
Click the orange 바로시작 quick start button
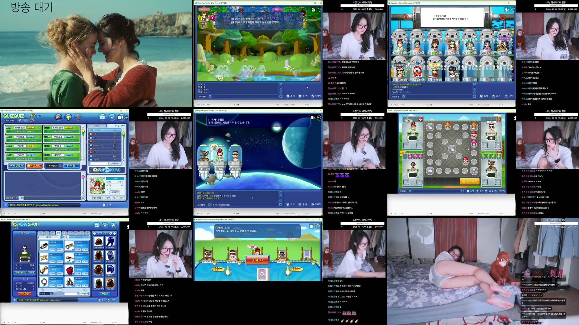[34, 166]
